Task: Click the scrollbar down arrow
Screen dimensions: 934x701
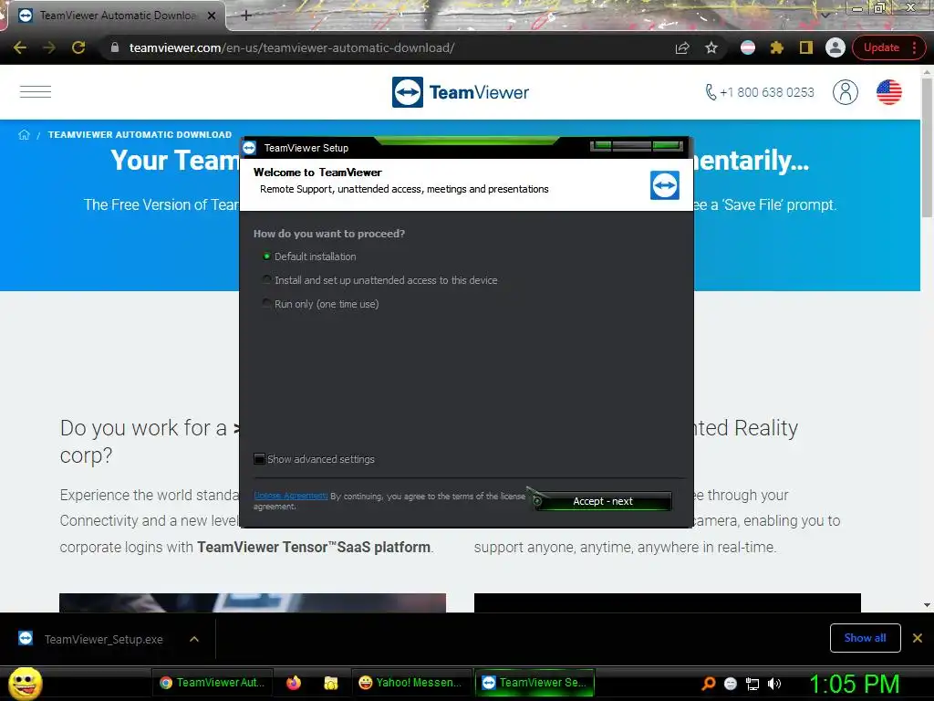Action: (927, 605)
